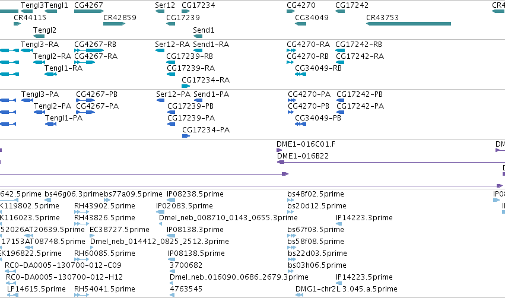Click protein CG17242-PA
505x298 pixels.
(360, 106)
